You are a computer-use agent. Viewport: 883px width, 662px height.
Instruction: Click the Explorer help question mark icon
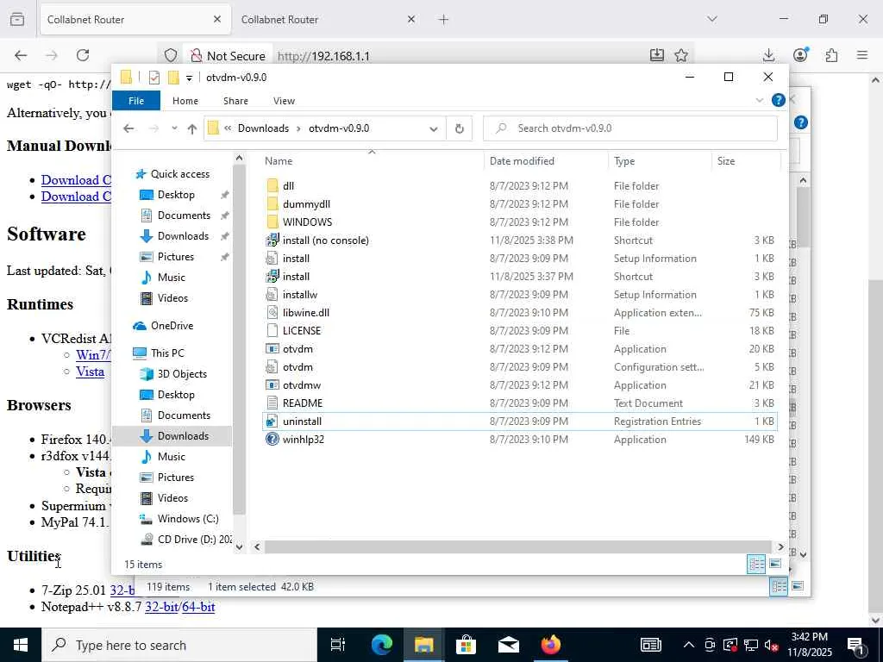tap(779, 100)
